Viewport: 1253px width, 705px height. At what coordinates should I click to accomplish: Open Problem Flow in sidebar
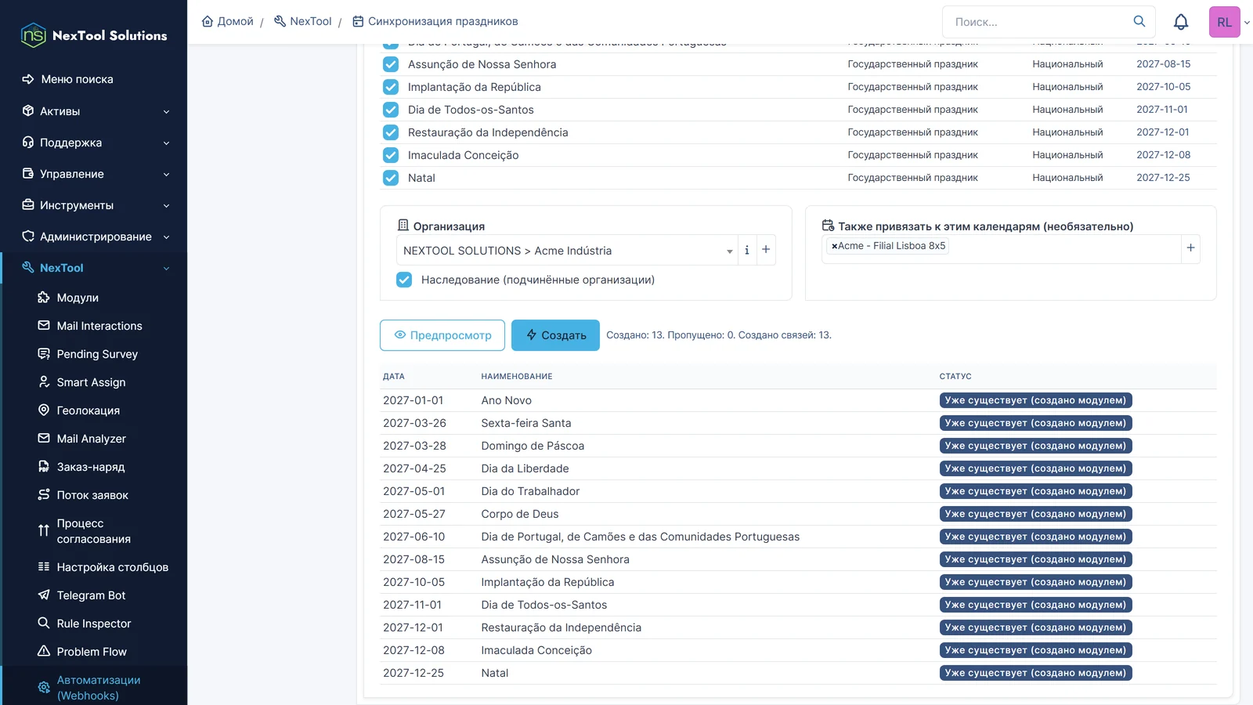point(92,652)
